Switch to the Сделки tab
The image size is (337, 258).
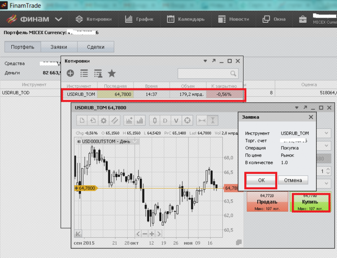(x=96, y=47)
